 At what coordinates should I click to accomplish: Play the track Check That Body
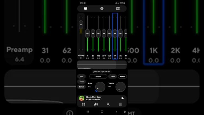coord(122,98)
